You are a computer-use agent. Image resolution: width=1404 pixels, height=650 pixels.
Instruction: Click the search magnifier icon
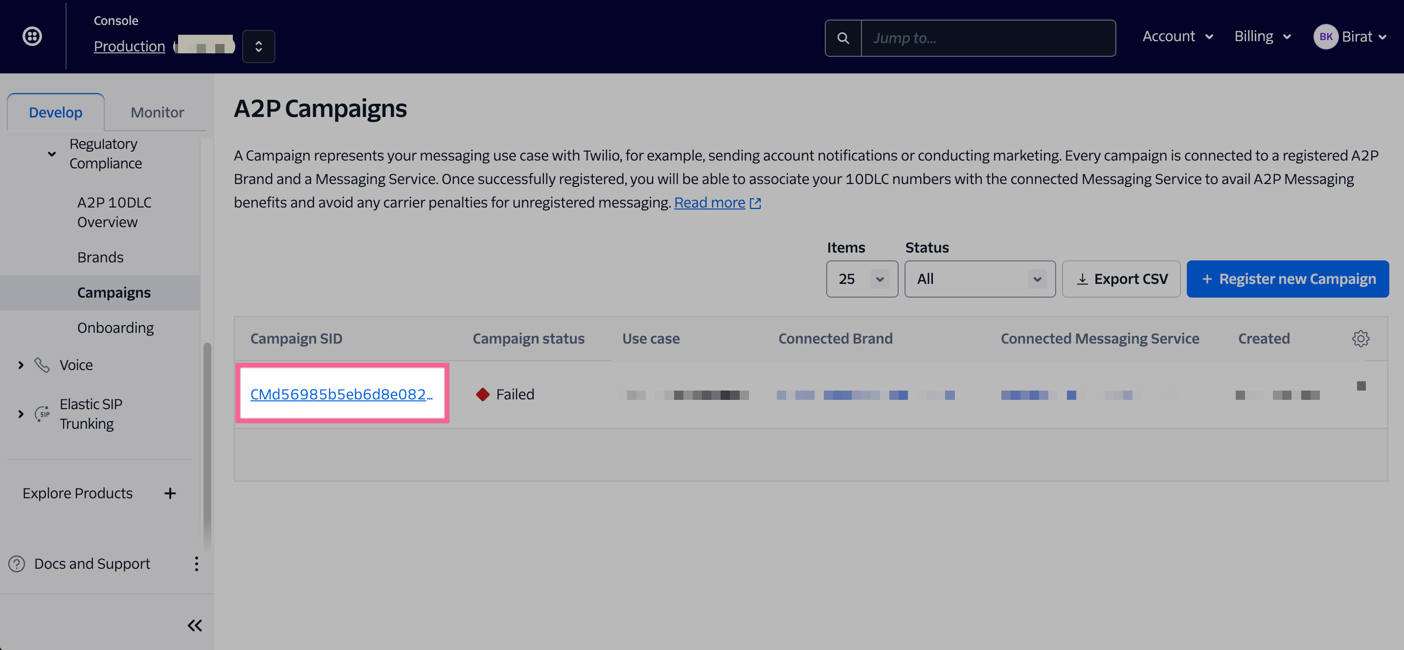[843, 38]
